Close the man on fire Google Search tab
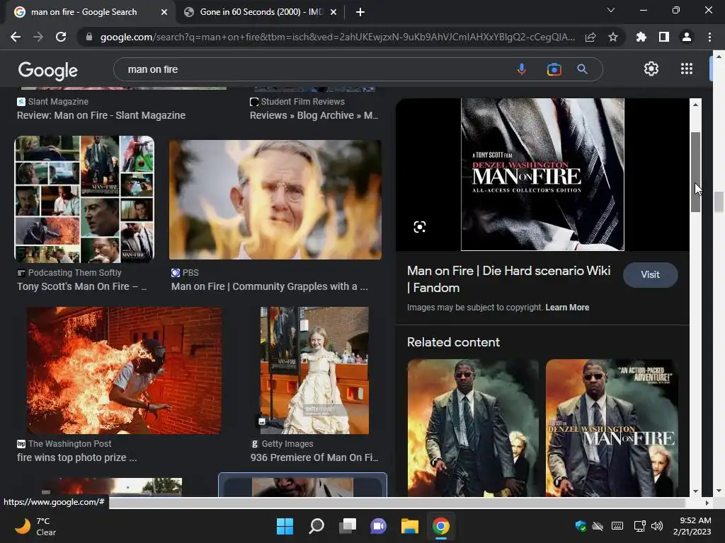 [164, 12]
